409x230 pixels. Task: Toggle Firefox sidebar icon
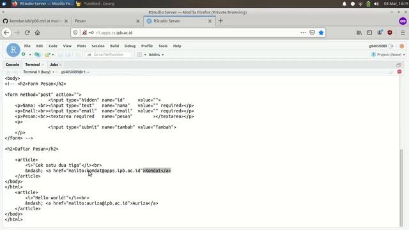coord(369,33)
